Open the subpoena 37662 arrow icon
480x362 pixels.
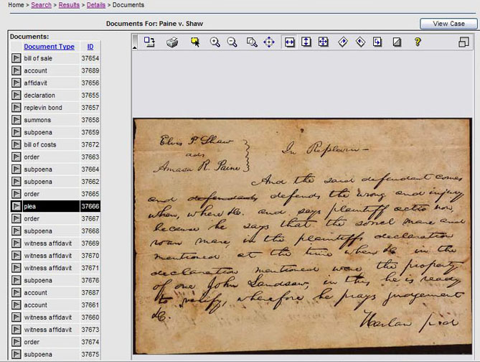(17, 182)
